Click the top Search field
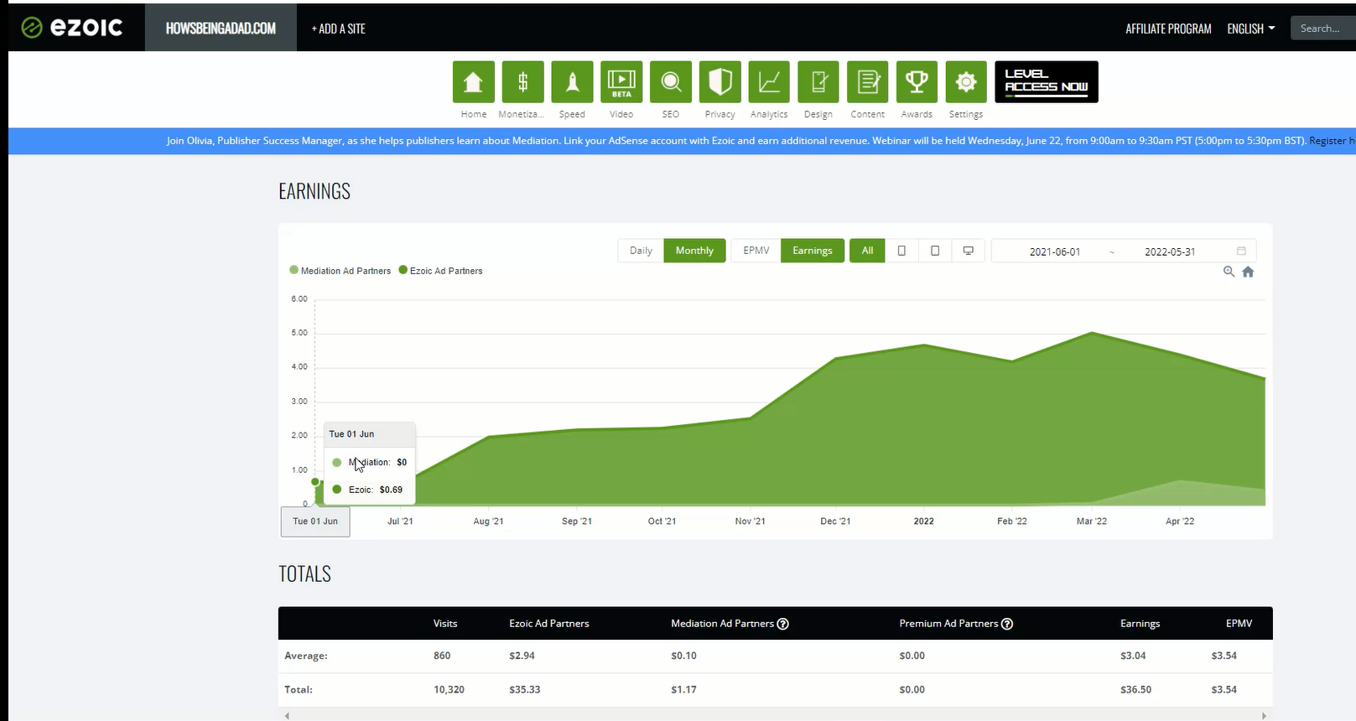 coord(1323,29)
